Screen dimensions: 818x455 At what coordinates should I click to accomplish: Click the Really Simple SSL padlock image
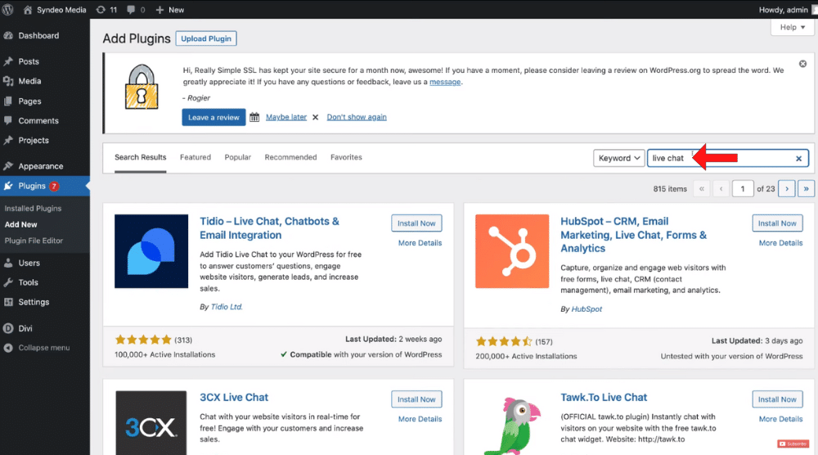(142, 87)
